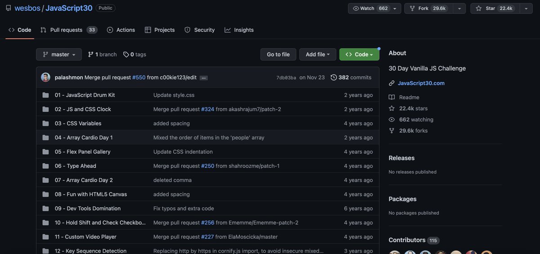Open the Insights tab

(239, 30)
